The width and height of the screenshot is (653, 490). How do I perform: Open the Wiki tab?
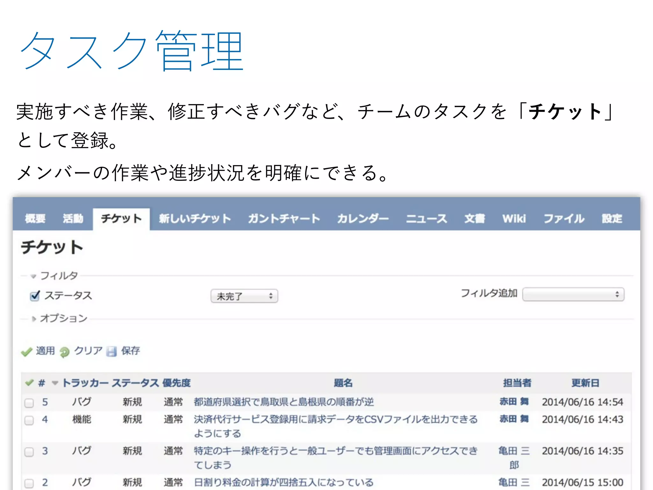point(514,219)
